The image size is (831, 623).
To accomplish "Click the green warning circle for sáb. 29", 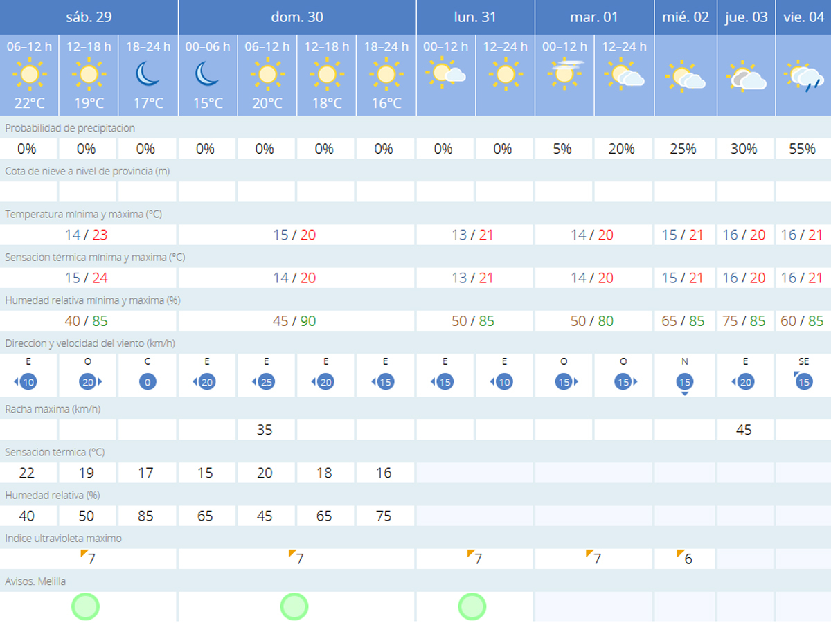I will (86, 606).
